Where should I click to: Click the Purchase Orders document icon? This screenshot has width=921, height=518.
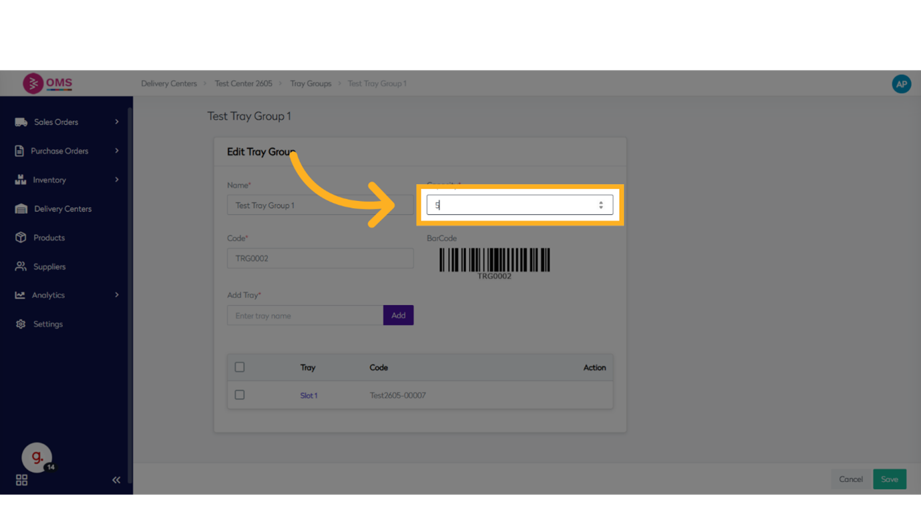pyautogui.click(x=19, y=151)
